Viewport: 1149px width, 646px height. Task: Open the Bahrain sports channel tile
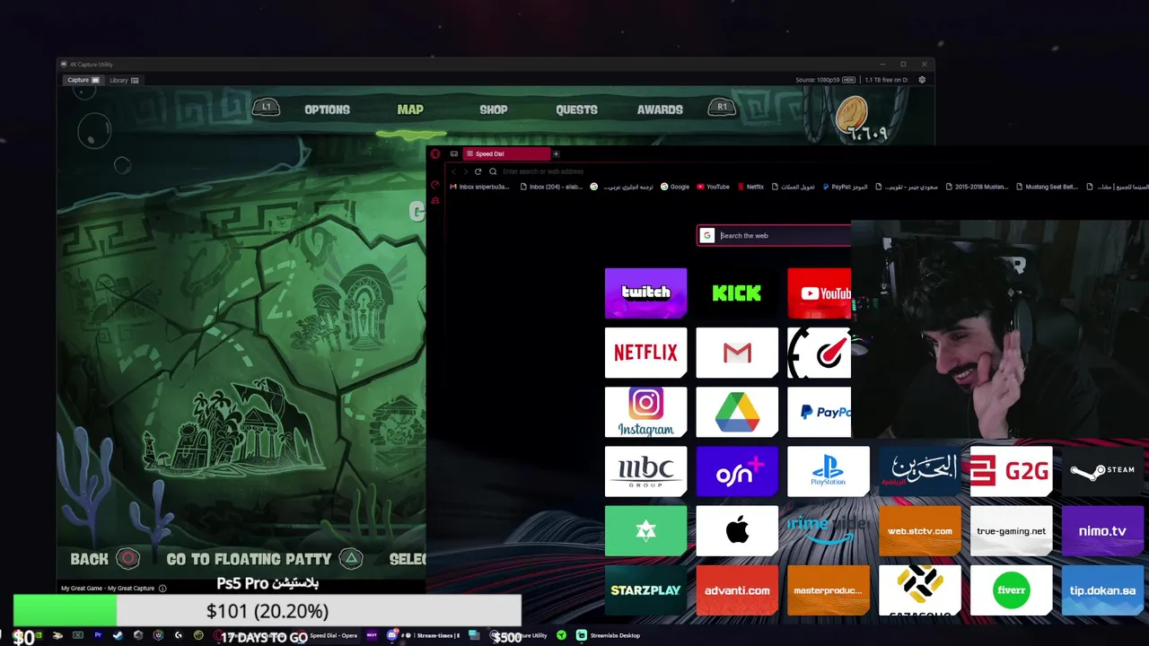coord(919,471)
